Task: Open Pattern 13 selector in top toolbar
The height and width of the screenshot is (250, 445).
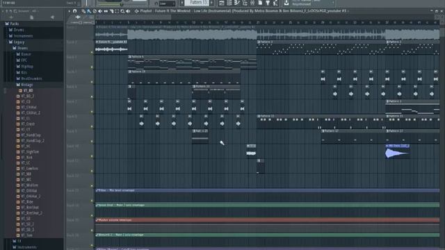Action: (x=197, y=3)
